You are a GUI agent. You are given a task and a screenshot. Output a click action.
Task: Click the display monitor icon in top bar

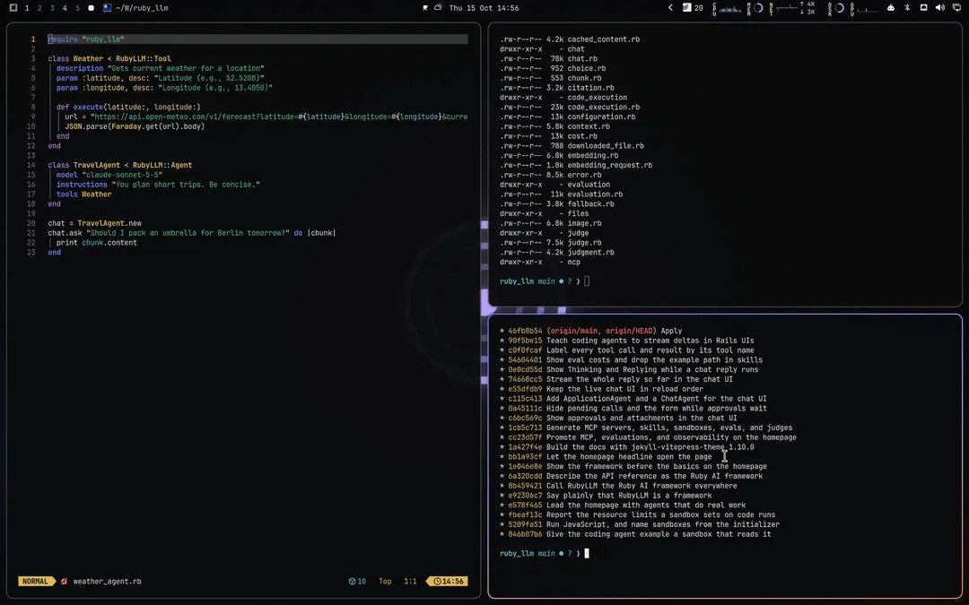956,7
